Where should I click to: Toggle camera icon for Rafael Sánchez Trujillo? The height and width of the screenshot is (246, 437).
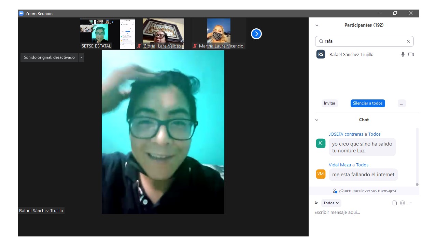411,54
